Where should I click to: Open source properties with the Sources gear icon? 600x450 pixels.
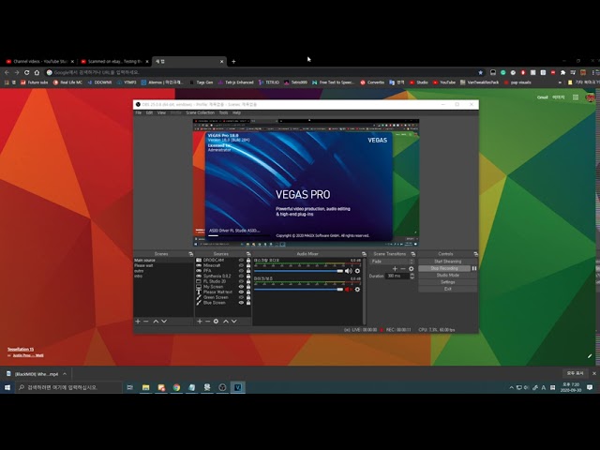[x=216, y=321]
